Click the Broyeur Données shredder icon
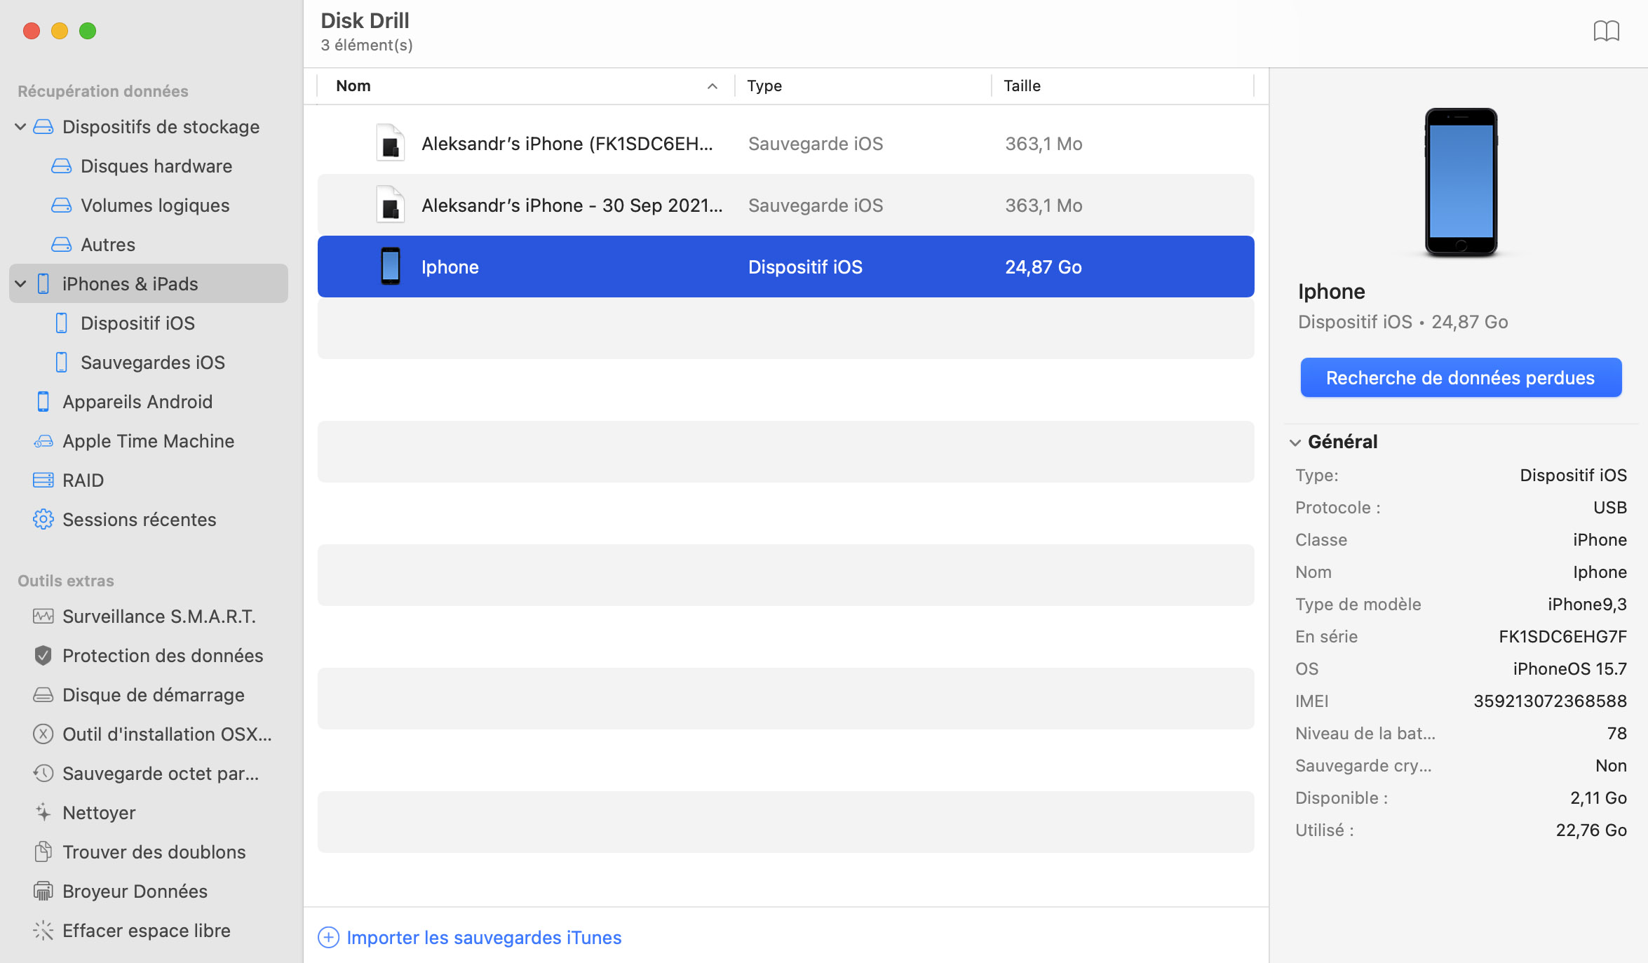The image size is (1648, 963). [43, 891]
